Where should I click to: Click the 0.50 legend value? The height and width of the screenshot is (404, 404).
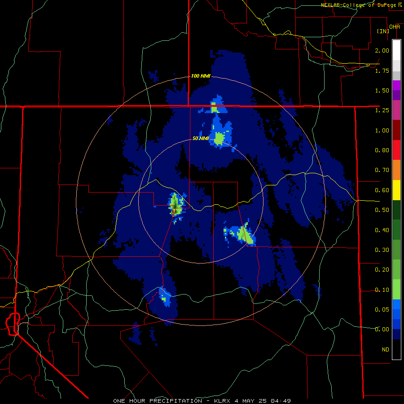coord(382,210)
